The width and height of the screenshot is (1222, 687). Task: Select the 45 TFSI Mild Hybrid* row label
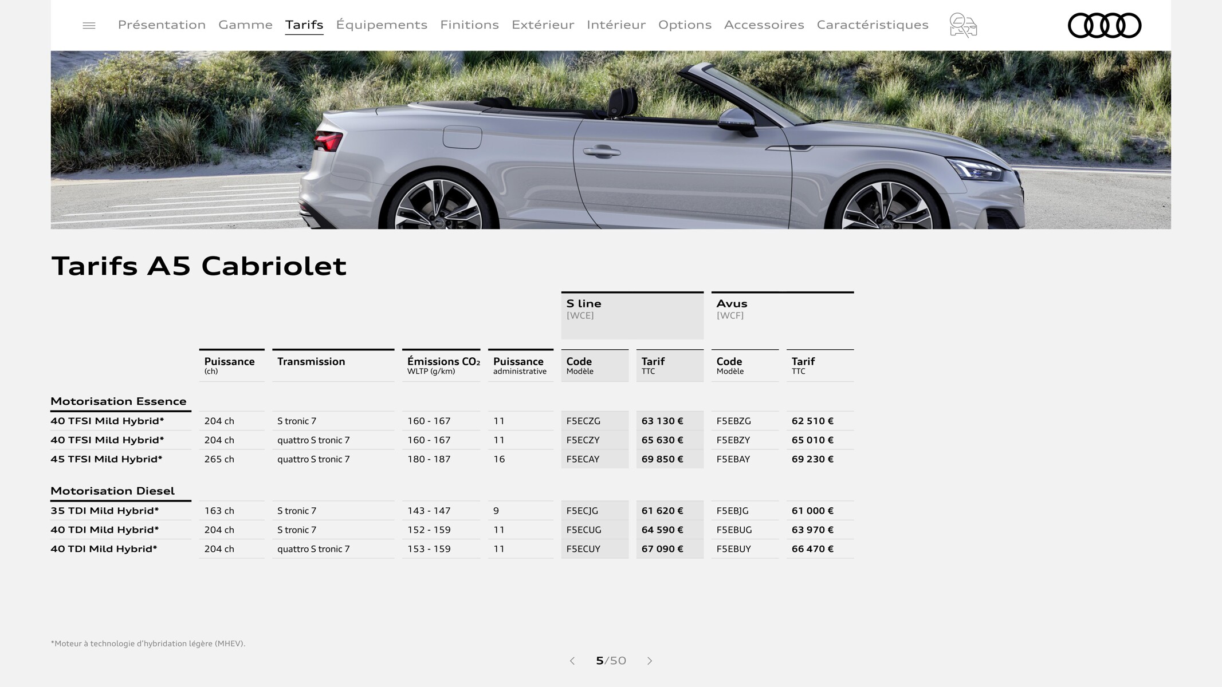(x=107, y=459)
